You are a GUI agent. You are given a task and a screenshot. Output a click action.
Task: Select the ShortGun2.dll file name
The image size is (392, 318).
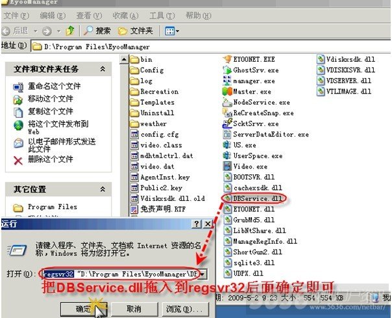(x=258, y=252)
